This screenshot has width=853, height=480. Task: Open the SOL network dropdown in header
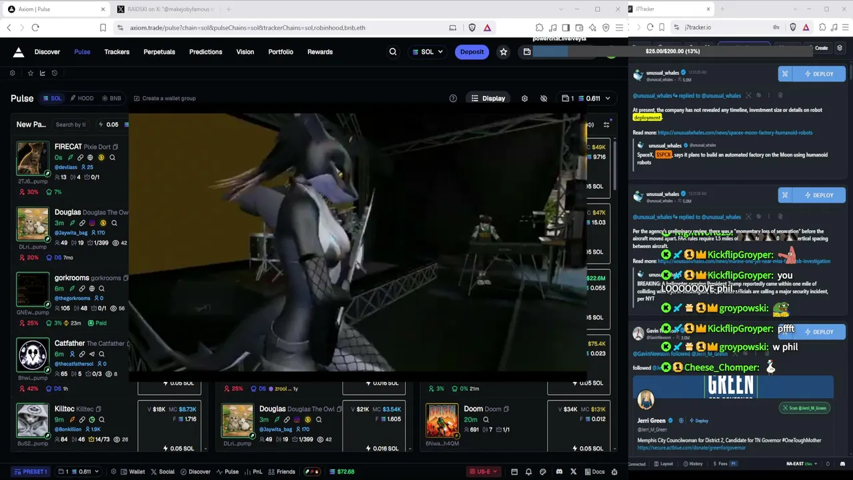click(x=427, y=52)
